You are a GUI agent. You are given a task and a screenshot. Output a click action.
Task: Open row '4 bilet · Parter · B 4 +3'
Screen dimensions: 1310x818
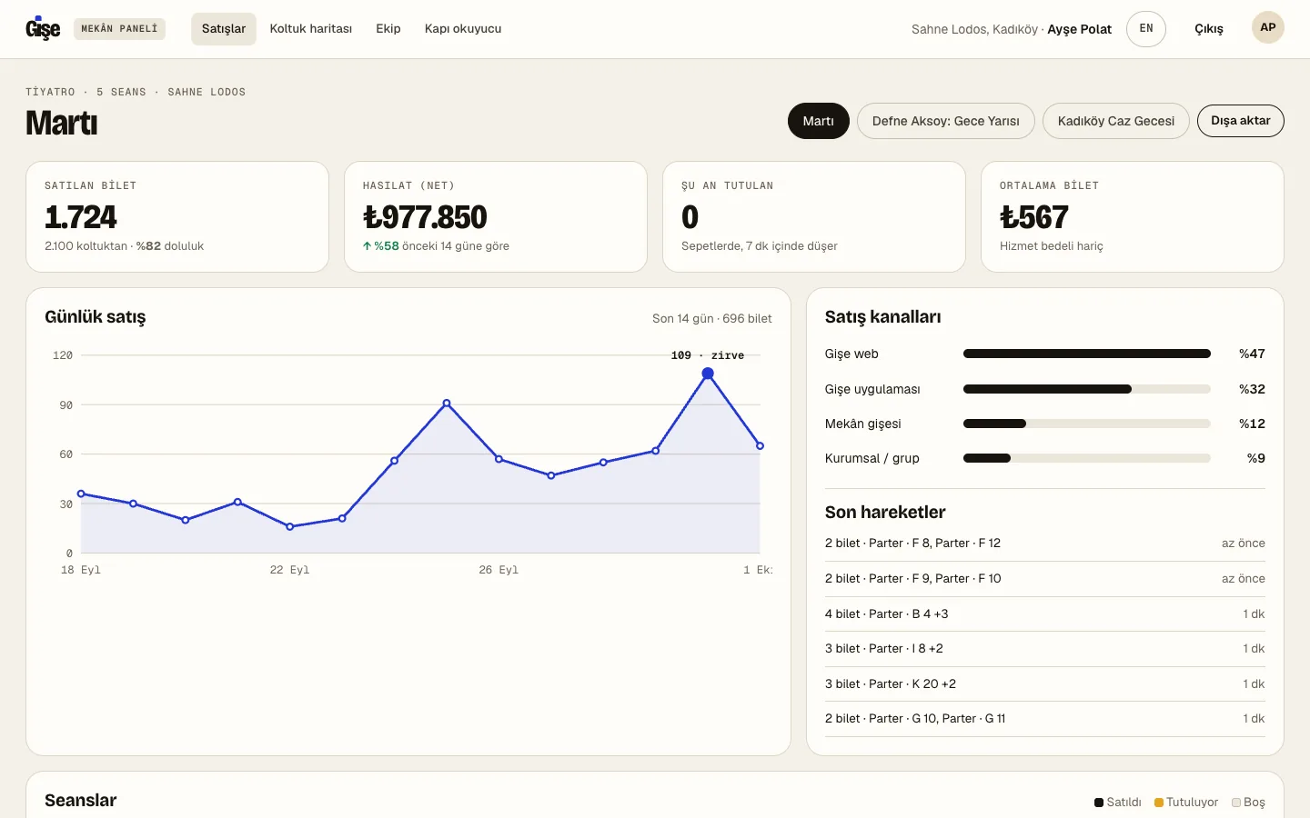pyautogui.click(x=1045, y=614)
